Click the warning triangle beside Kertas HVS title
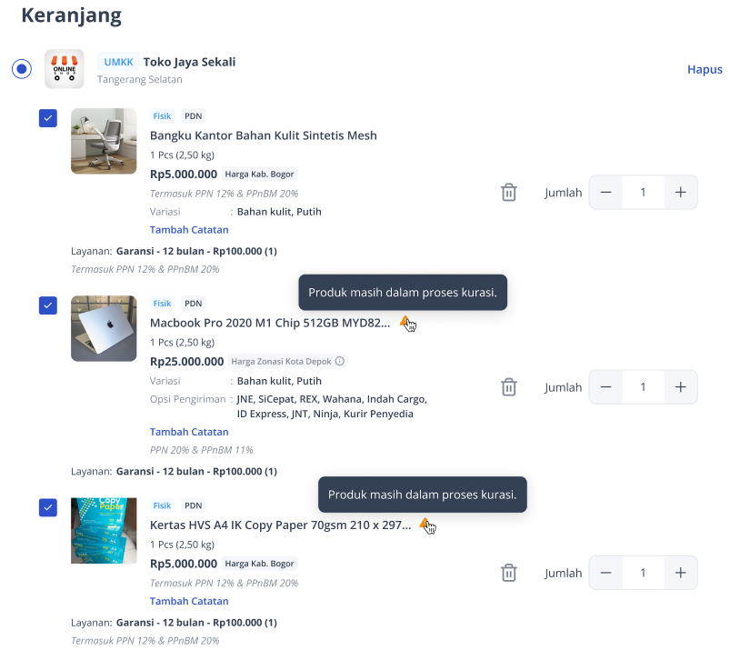Image resolution: width=740 pixels, height=660 pixels. tap(425, 524)
